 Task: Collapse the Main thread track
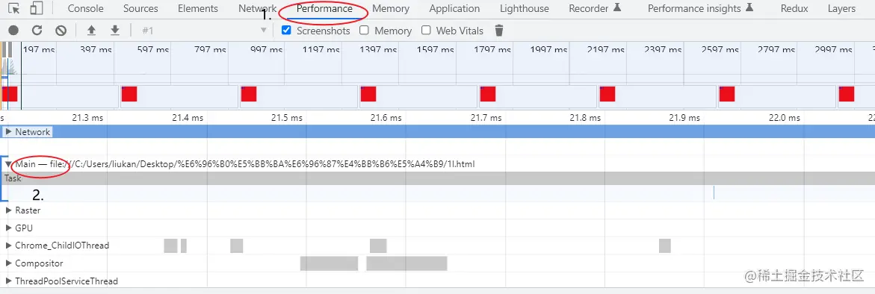click(x=8, y=164)
